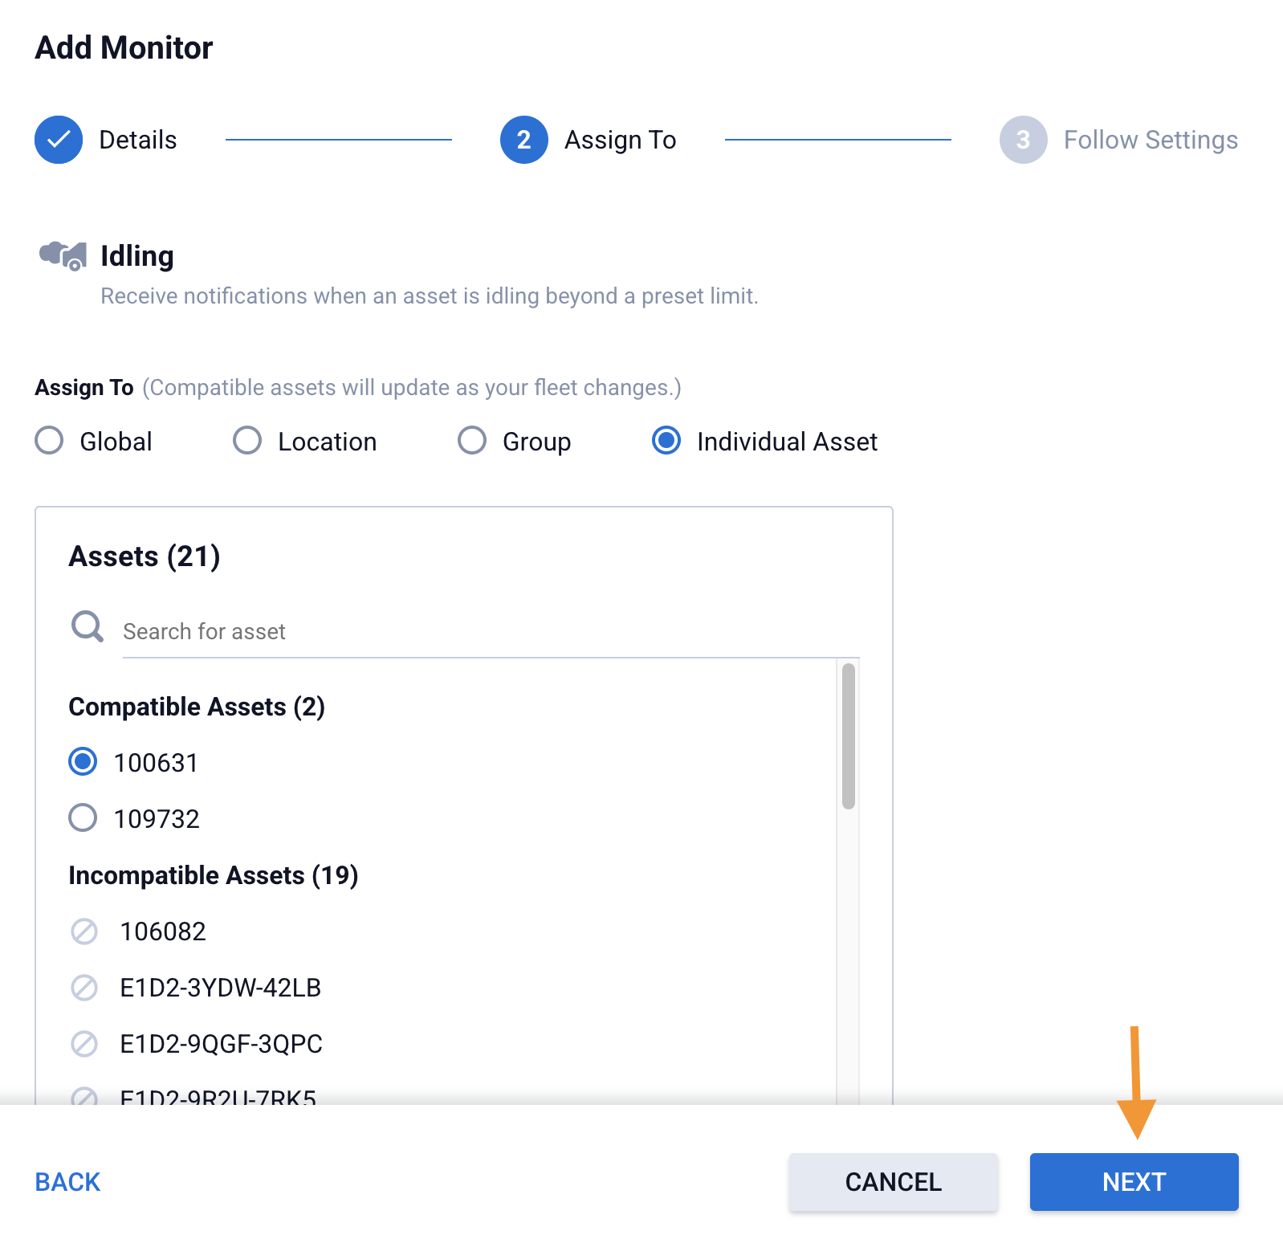Select asset 100631 radio button
This screenshot has width=1283, height=1235.
[83, 762]
